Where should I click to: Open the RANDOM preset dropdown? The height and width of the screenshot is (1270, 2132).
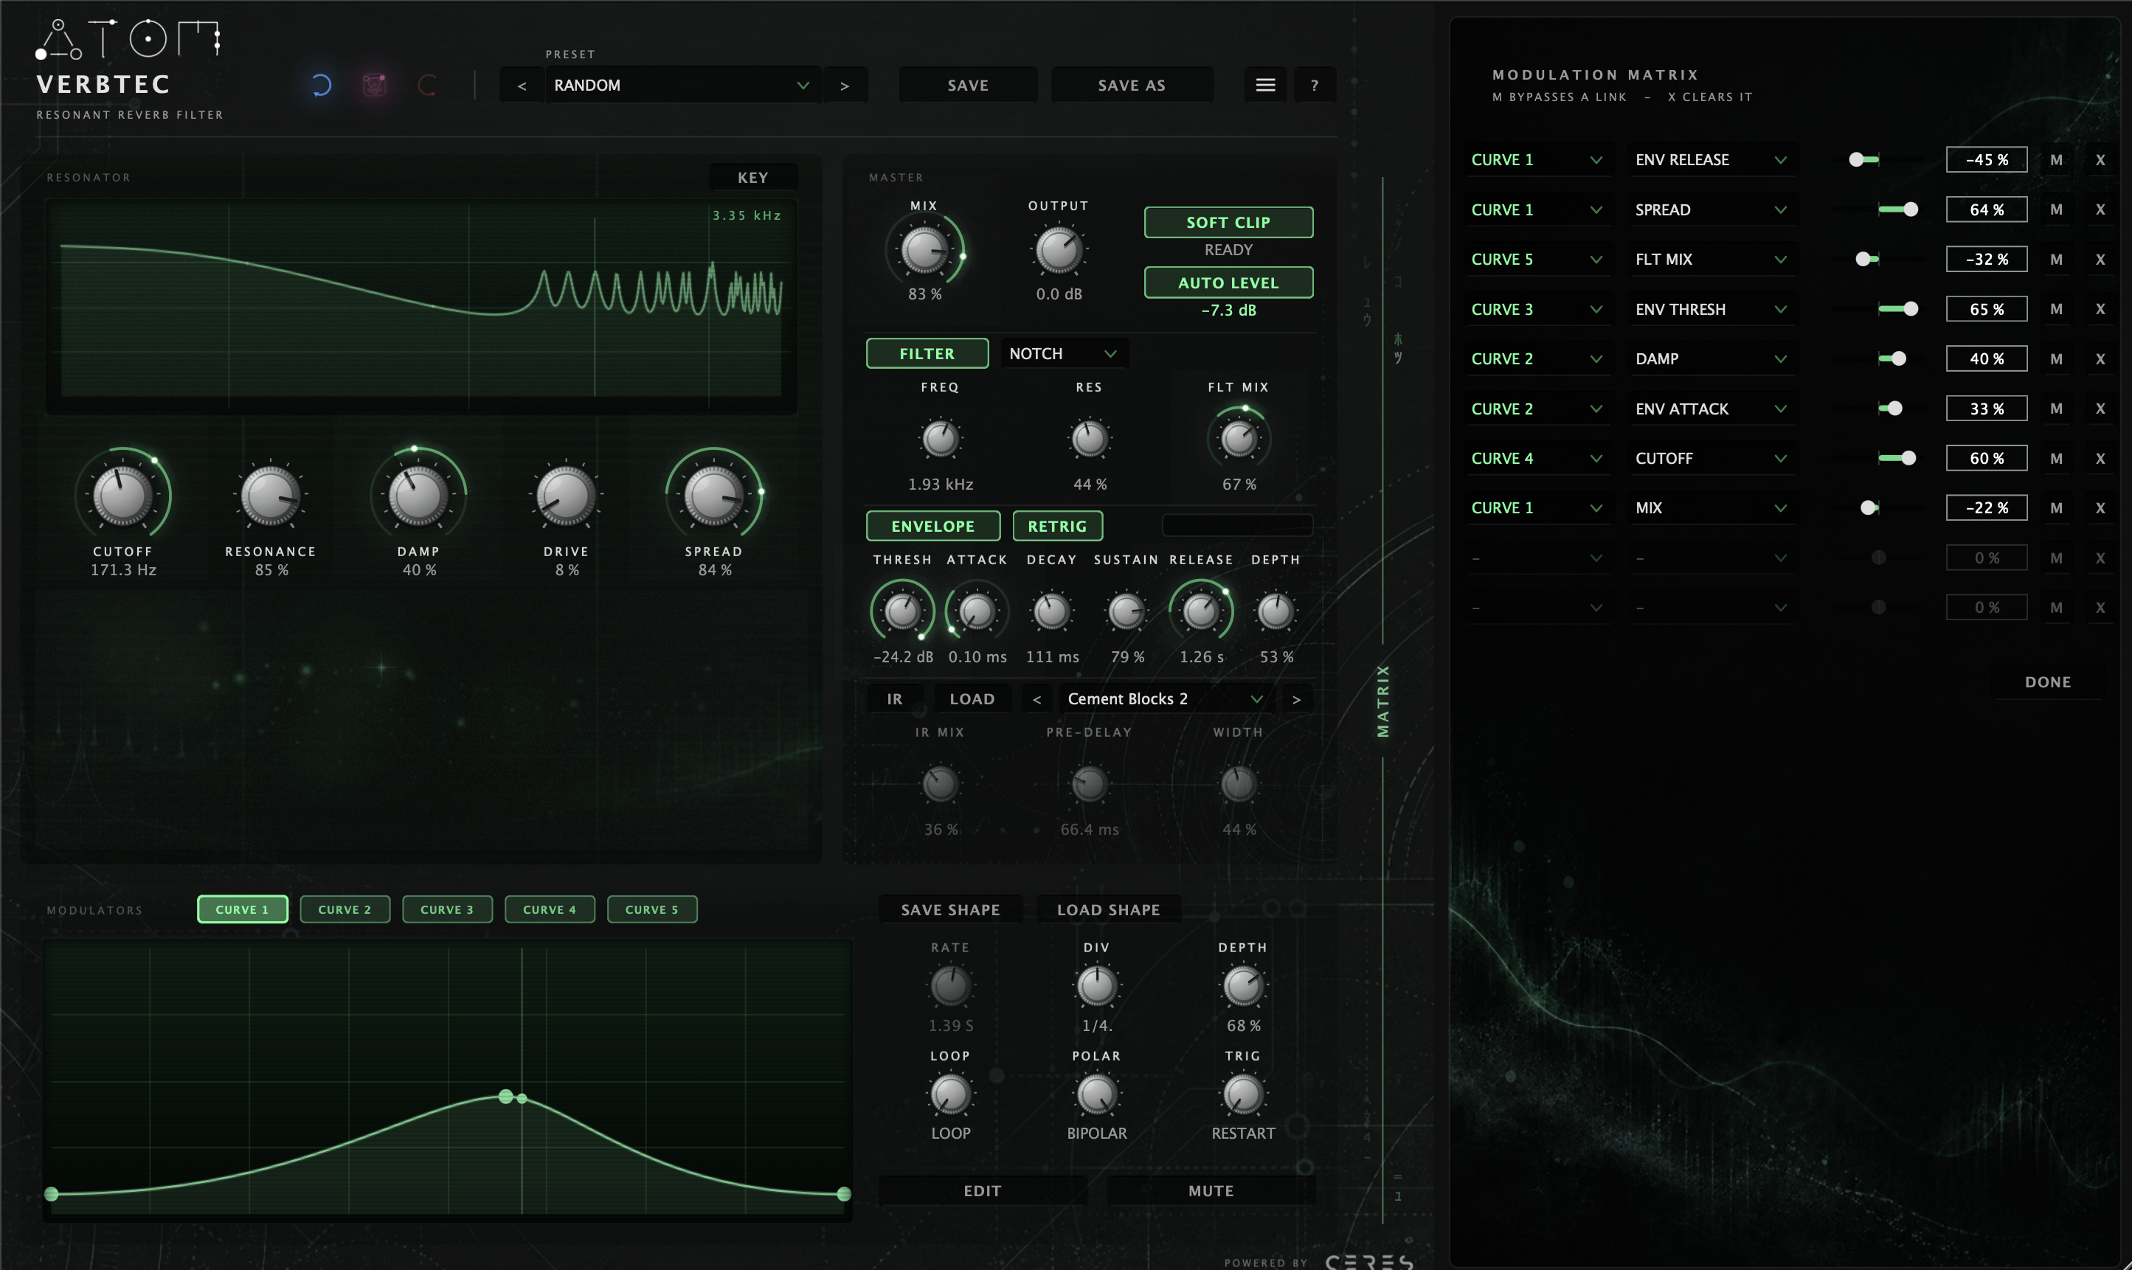pos(682,86)
